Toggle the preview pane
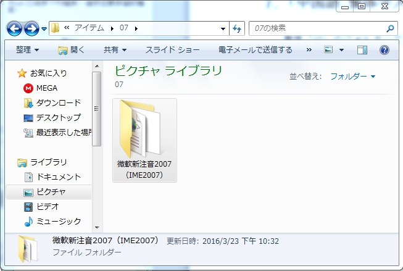 (x=362, y=50)
